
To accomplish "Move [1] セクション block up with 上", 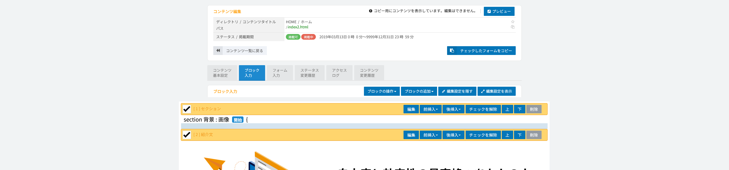I will (x=507, y=109).
